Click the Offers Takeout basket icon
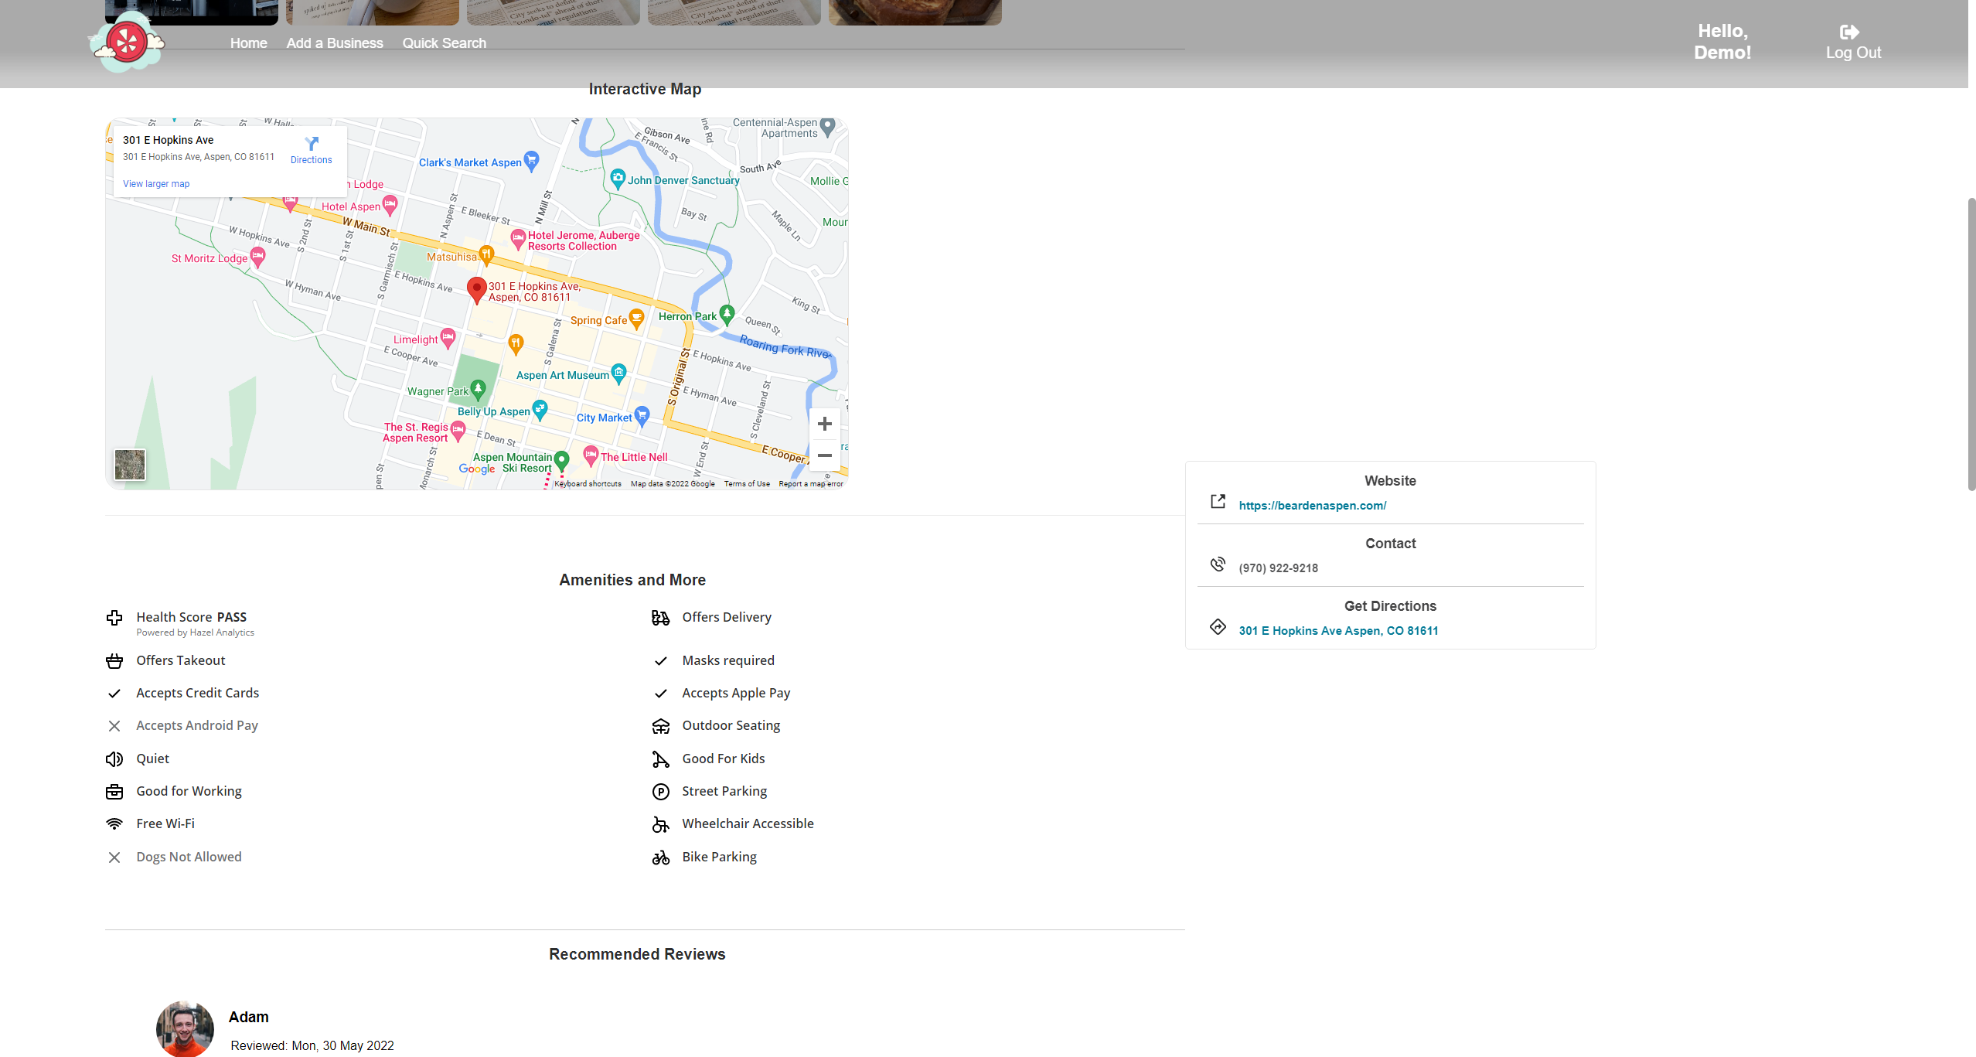The image size is (1976, 1057). pyautogui.click(x=114, y=661)
